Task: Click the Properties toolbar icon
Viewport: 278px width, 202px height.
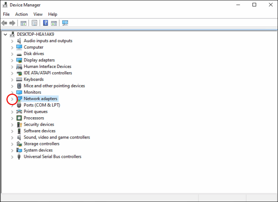Action: [34, 23]
